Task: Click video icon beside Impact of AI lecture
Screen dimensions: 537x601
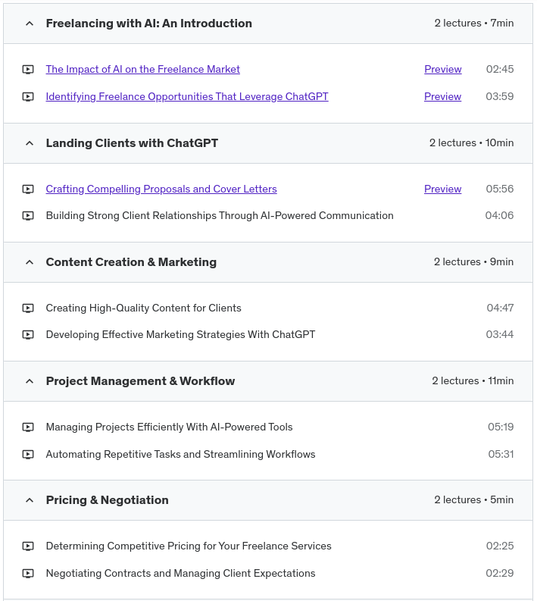Action: [28, 70]
